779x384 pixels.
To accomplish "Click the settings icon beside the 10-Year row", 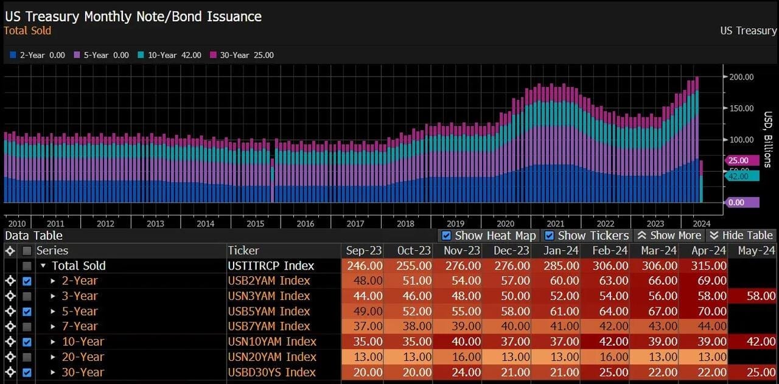I will pos(10,341).
